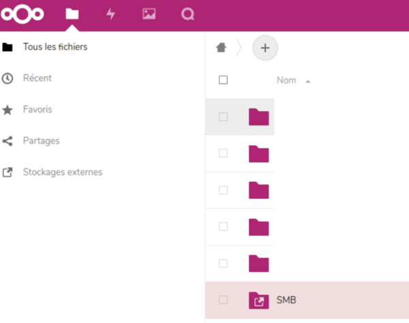This screenshot has height=323, width=409.
Task: Tick checkbox of first unnamed folder row
Action: (x=223, y=117)
